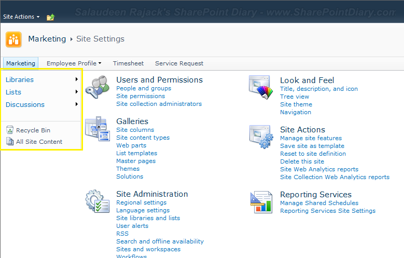Switch to the Timesheet tab
Viewport: 404px width, 258px height.
(128, 63)
